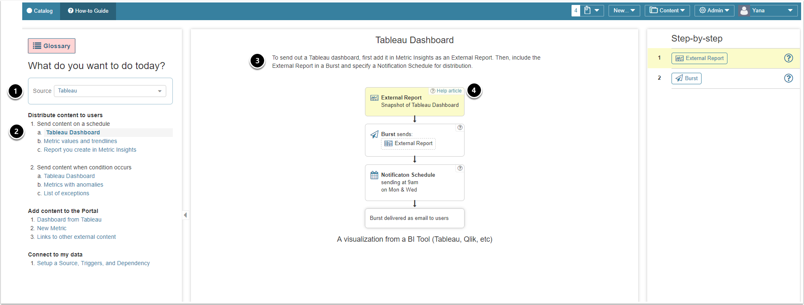Click the clipboard icon in top bar
Image resolution: width=804 pixels, height=305 pixels.
click(588, 10)
